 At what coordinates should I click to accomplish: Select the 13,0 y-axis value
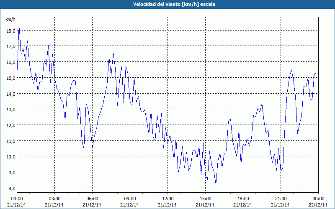click(x=11, y=110)
